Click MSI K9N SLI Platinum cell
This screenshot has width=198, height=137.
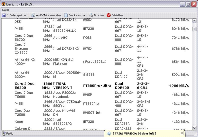pyautogui.click(x=63, y=61)
